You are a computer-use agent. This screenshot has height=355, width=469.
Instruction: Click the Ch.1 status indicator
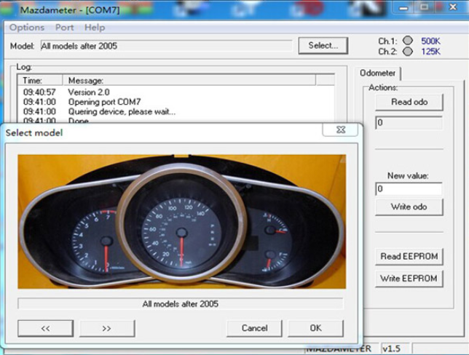[x=407, y=40]
